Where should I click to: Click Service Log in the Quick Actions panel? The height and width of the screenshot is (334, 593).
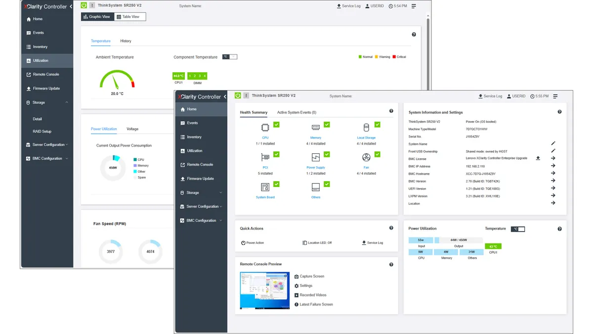click(x=372, y=243)
